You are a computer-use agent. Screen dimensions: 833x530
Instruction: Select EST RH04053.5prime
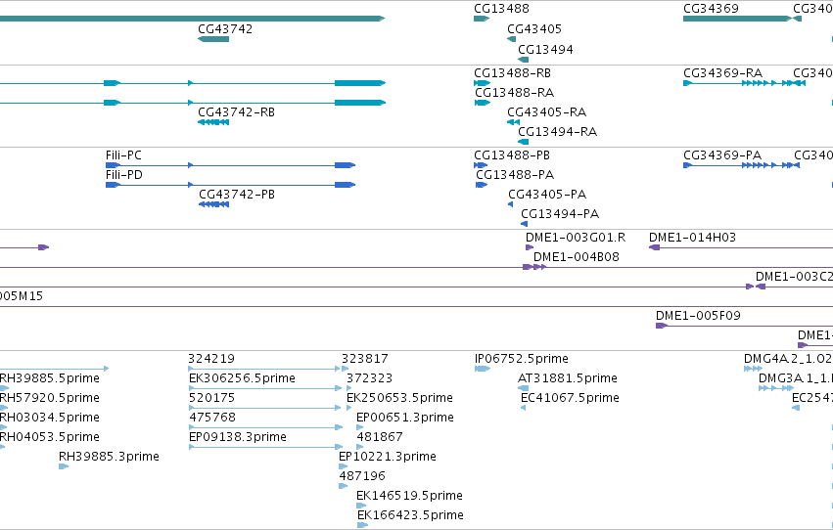click(x=3, y=447)
